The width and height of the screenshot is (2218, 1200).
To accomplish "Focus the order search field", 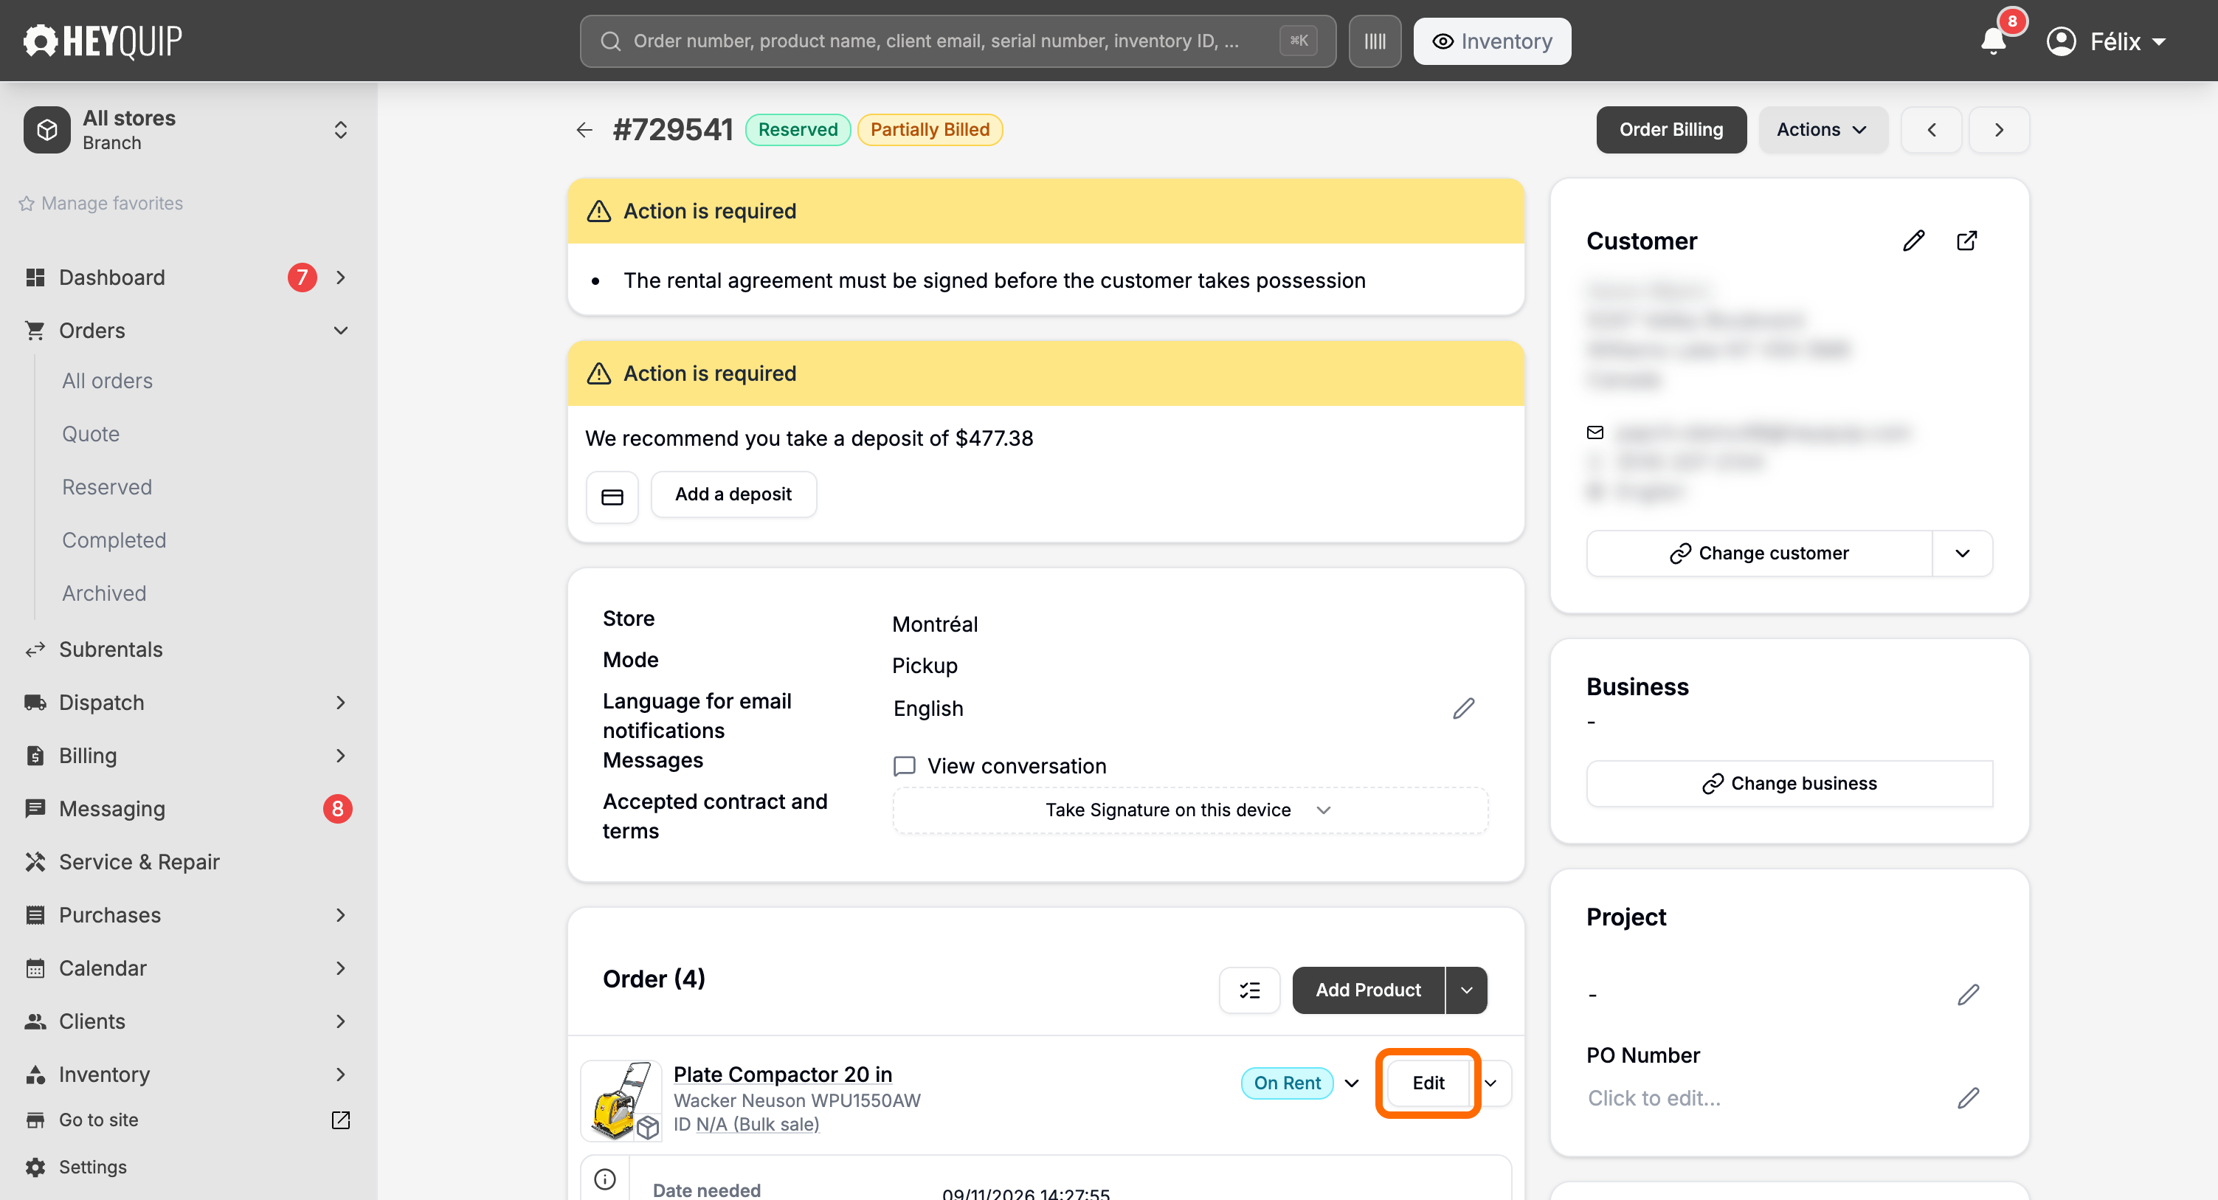I will click(958, 41).
